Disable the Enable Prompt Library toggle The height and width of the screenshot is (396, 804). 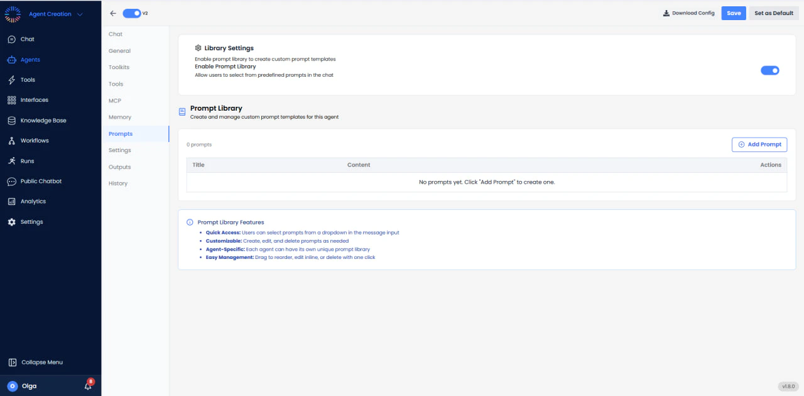(769, 70)
